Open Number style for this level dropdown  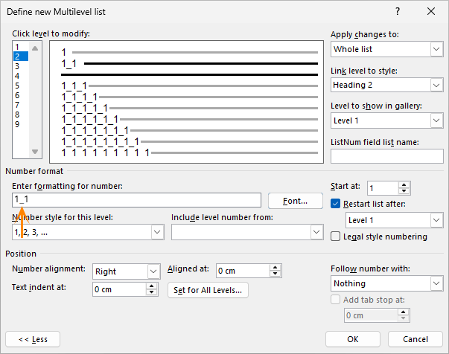[157, 232]
